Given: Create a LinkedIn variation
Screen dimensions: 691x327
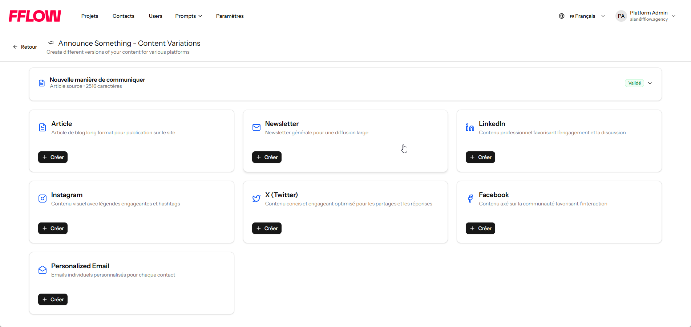Looking at the screenshot, I should click(480, 157).
